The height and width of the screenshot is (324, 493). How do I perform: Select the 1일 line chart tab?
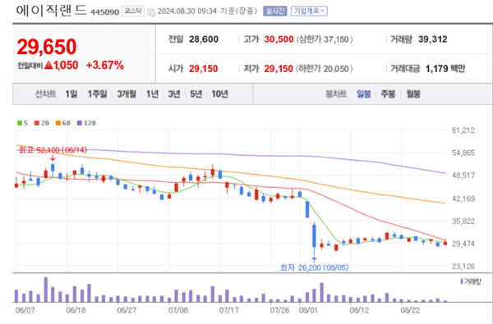(71, 94)
